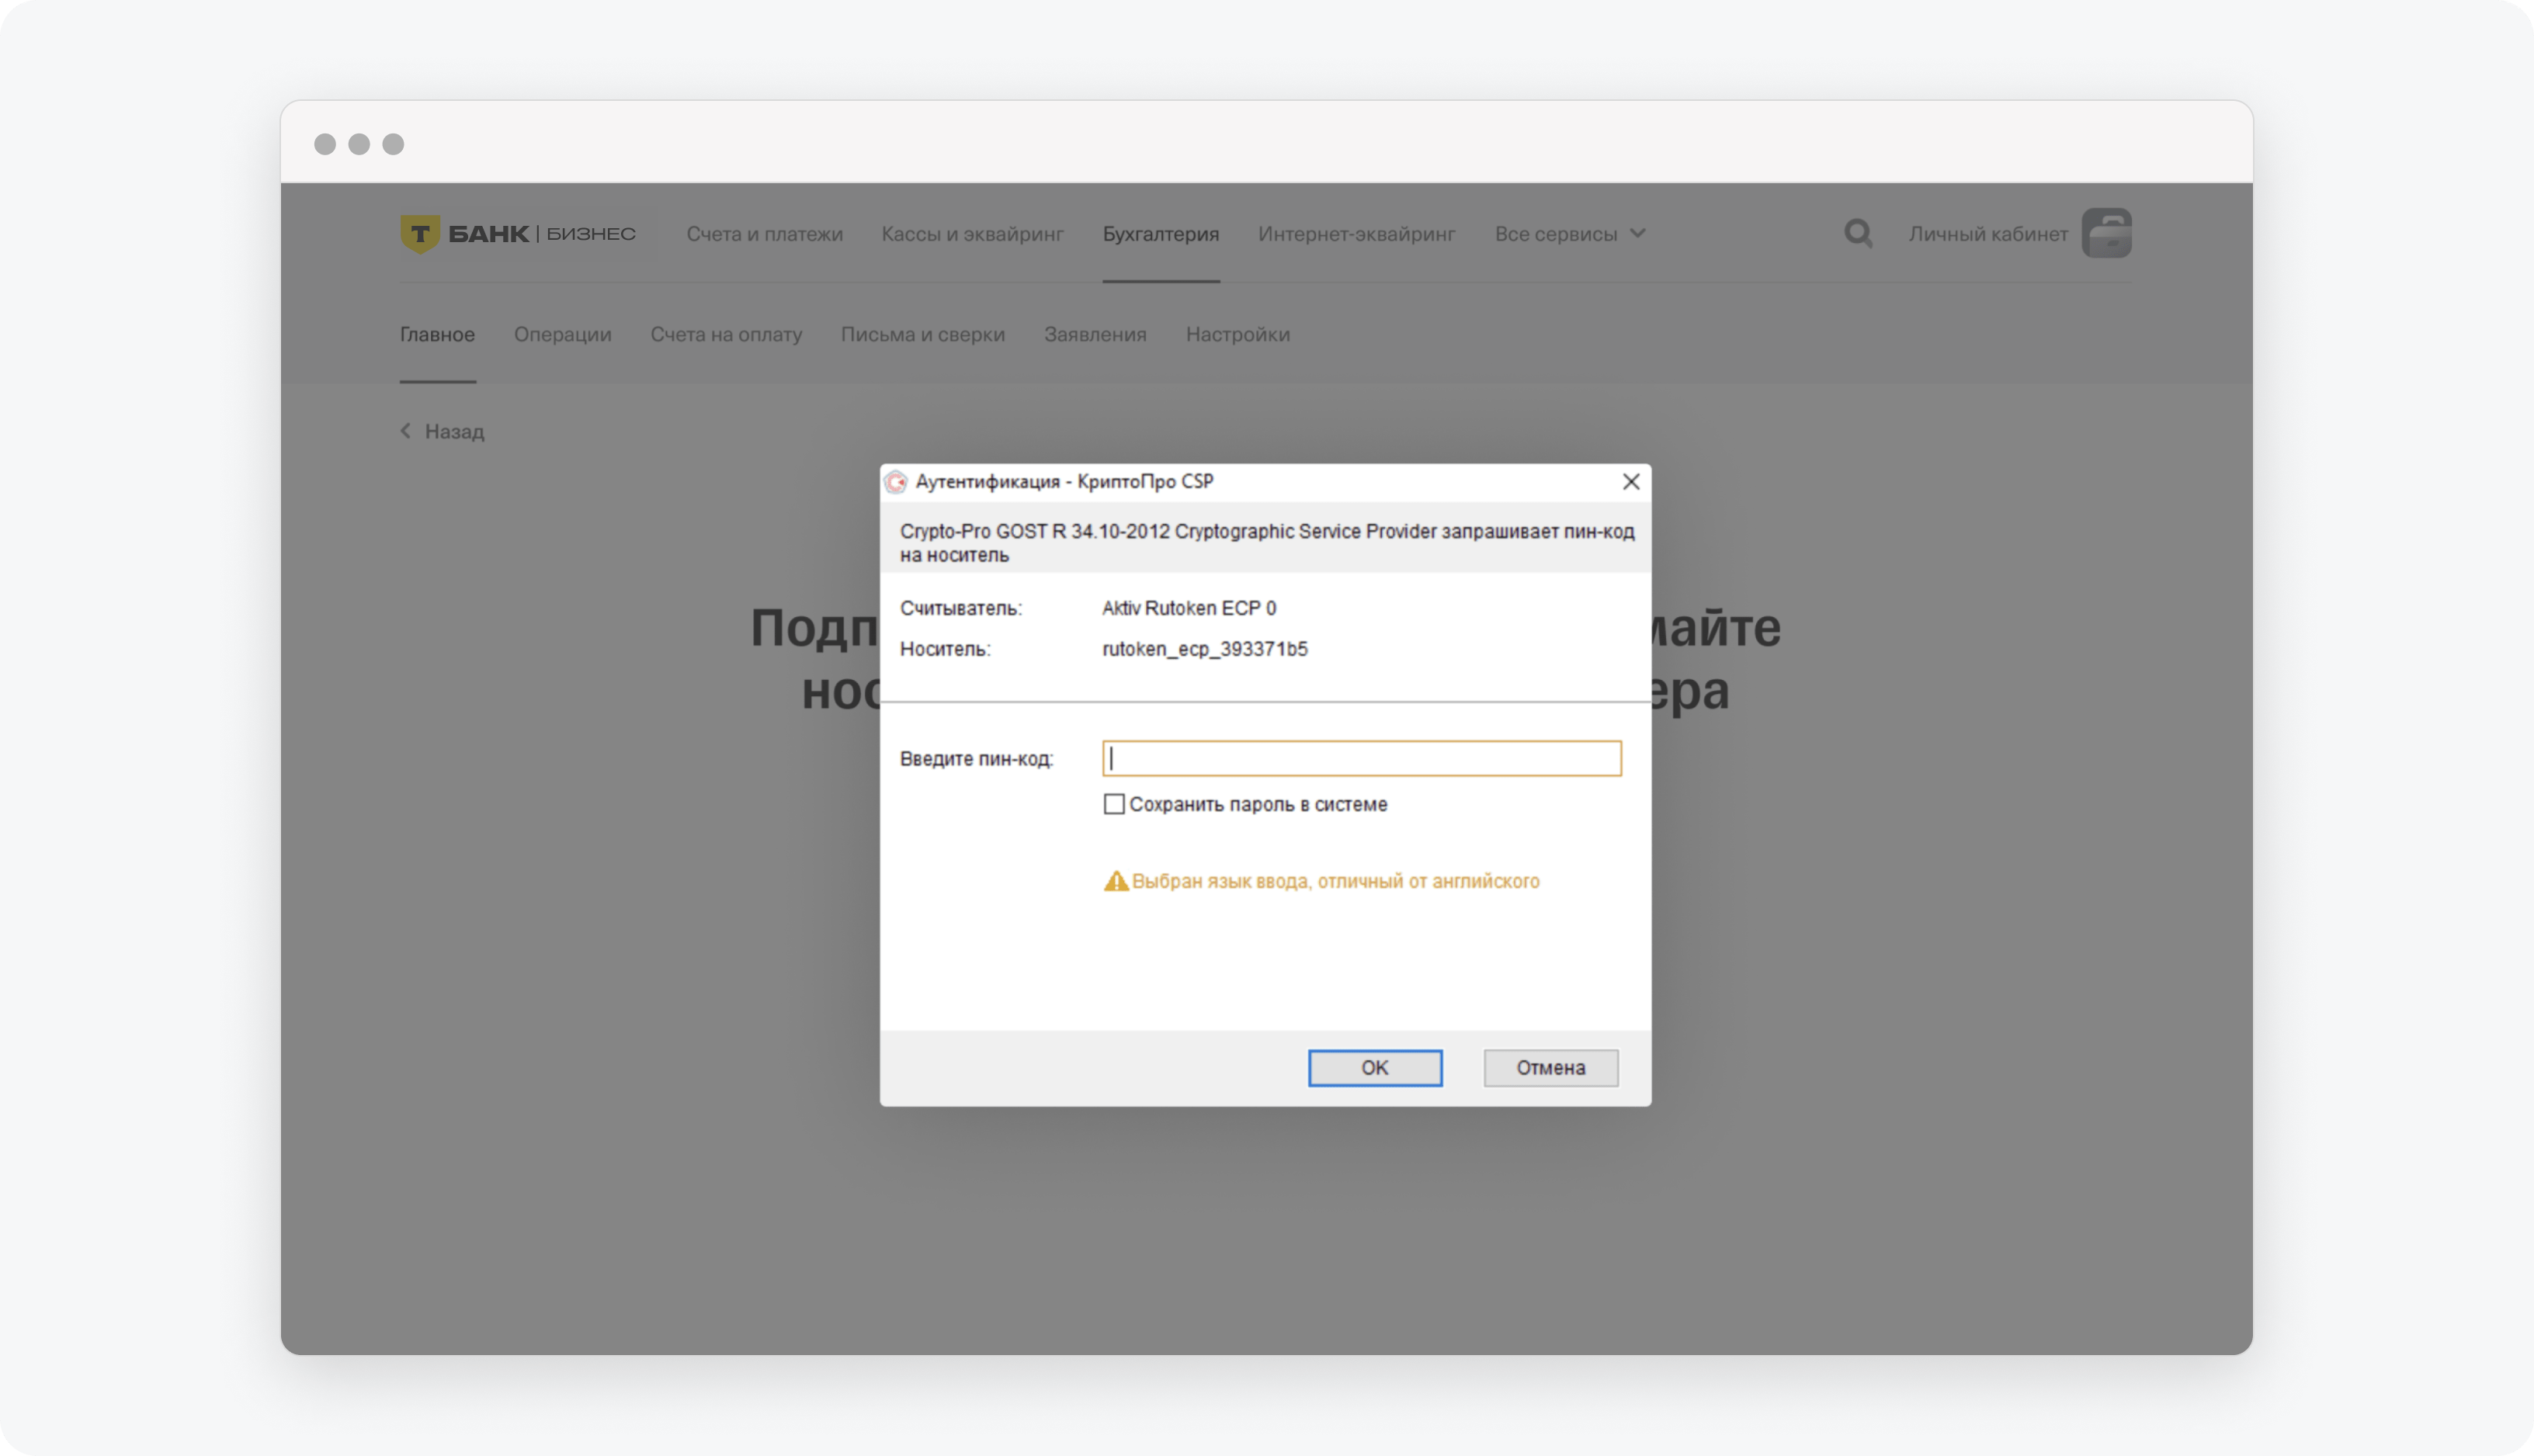Confirm the PIN with OK button
Image resolution: width=2534 pixels, height=1456 pixels.
click(x=1375, y=1068)
